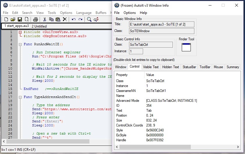Delete selection with the X toolbar icon
245x154 pixels.
(x=65, y=19)
